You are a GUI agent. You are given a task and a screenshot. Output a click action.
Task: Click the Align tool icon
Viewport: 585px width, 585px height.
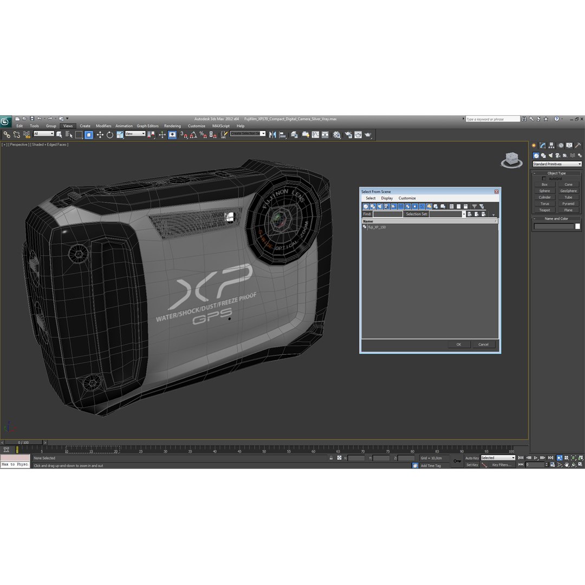(x=282, y=135)
